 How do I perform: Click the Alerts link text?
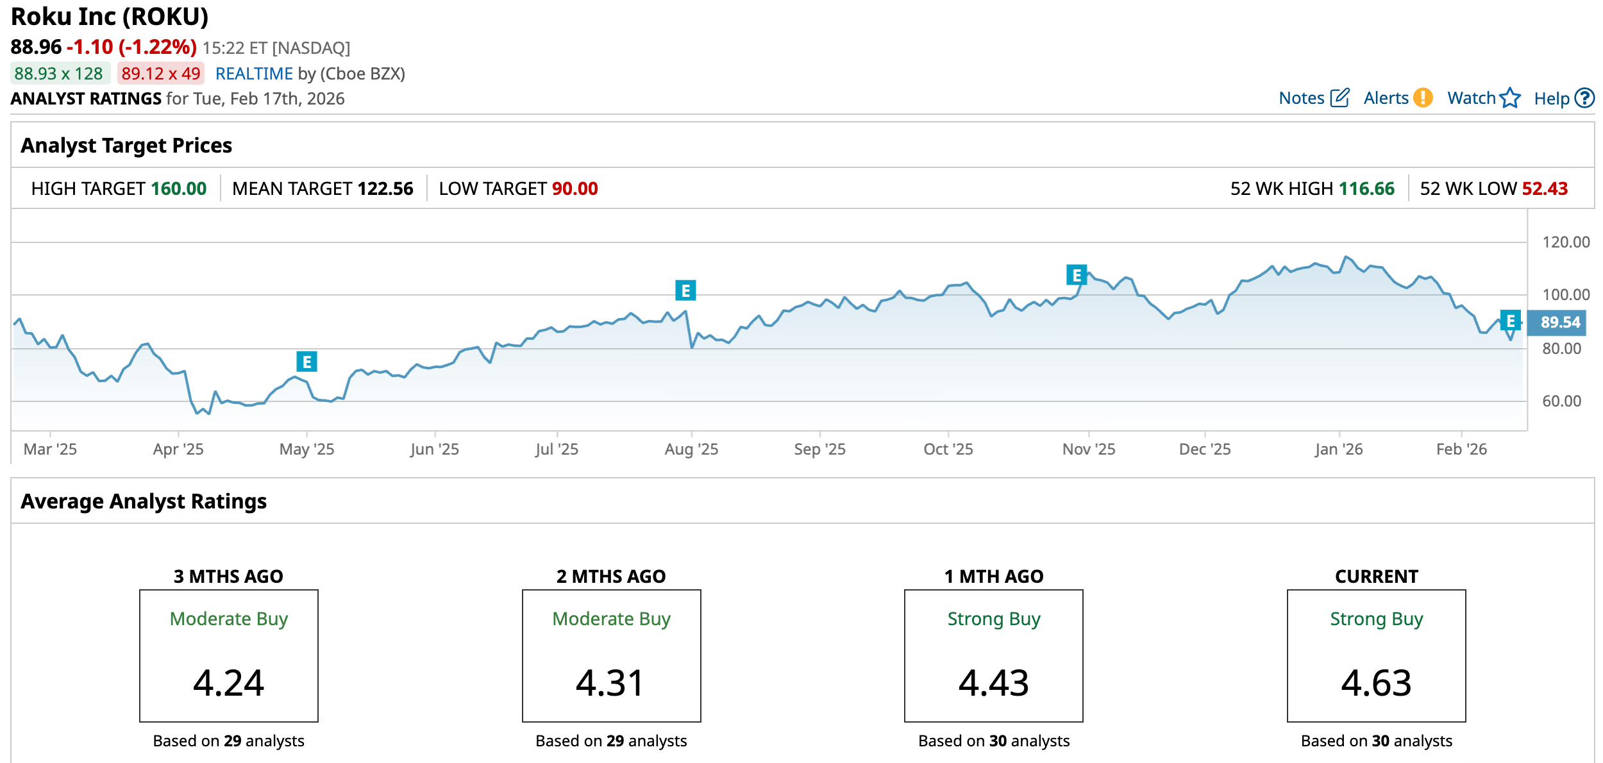coord(1386,98)
